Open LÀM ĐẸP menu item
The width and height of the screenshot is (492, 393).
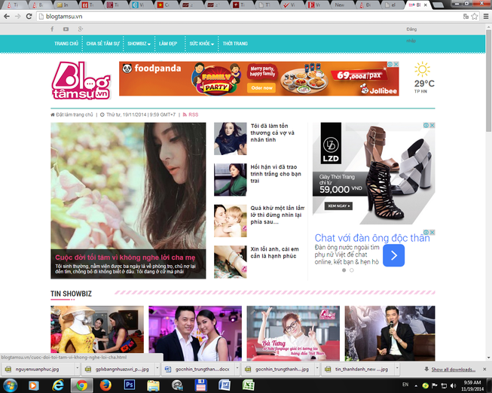(168, 44)
